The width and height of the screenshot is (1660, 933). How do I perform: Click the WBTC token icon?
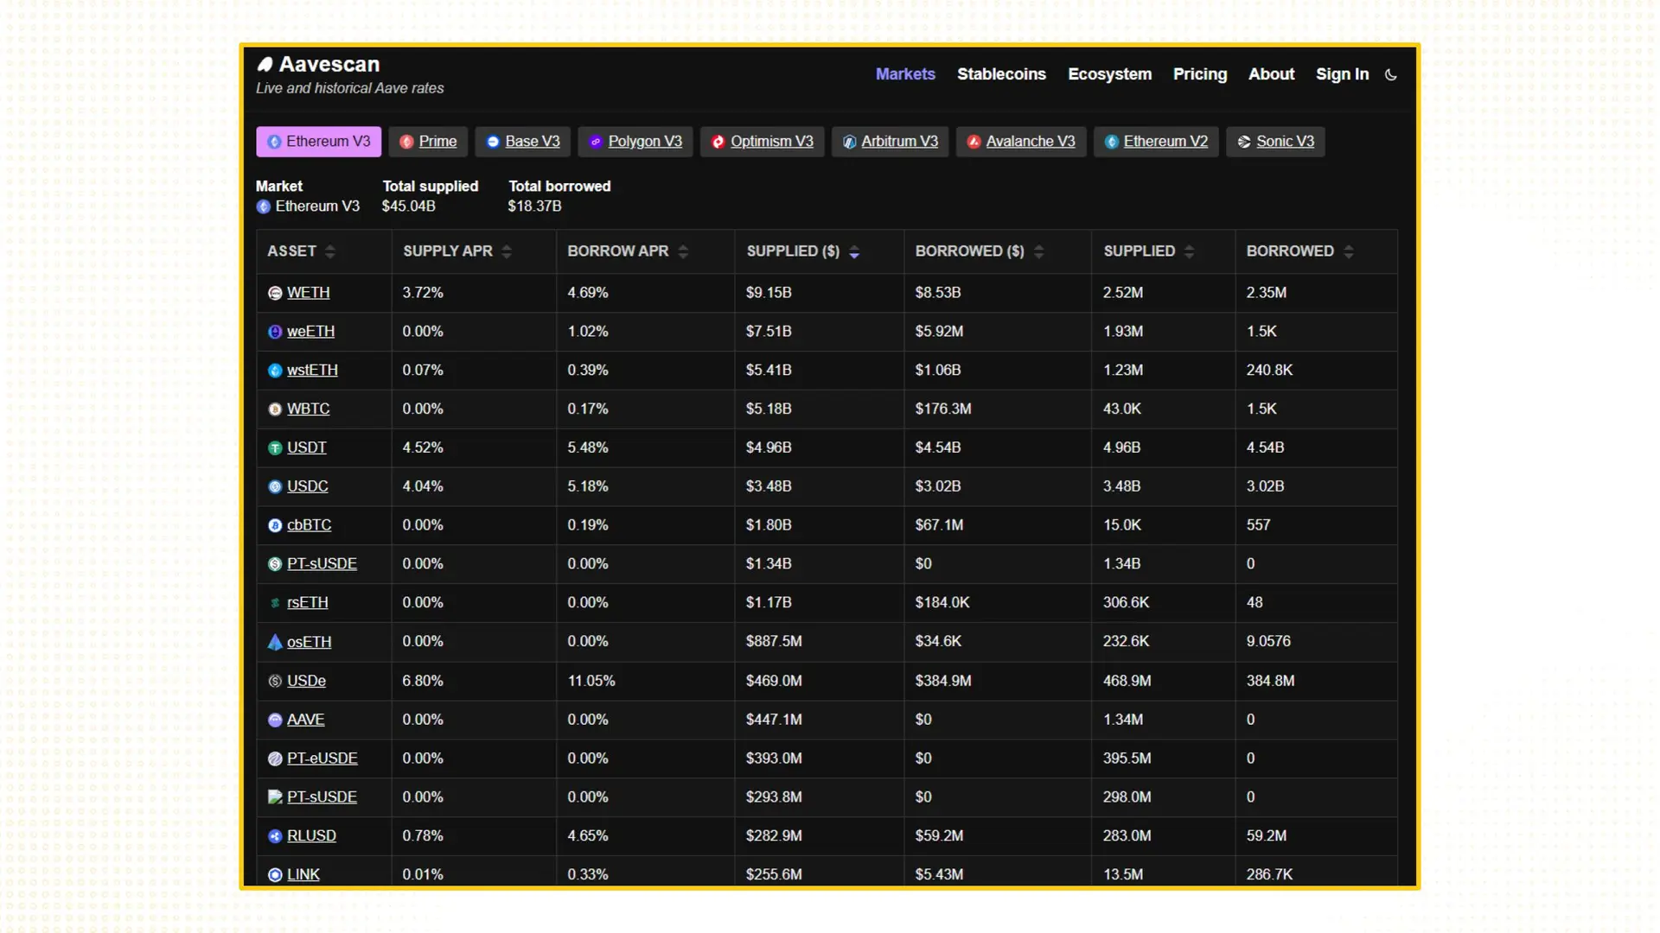(x=275, y=409)
